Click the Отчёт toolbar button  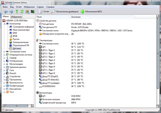[44, 12]
